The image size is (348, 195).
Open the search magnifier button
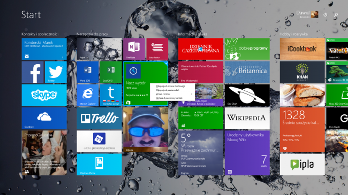point(336,15)
